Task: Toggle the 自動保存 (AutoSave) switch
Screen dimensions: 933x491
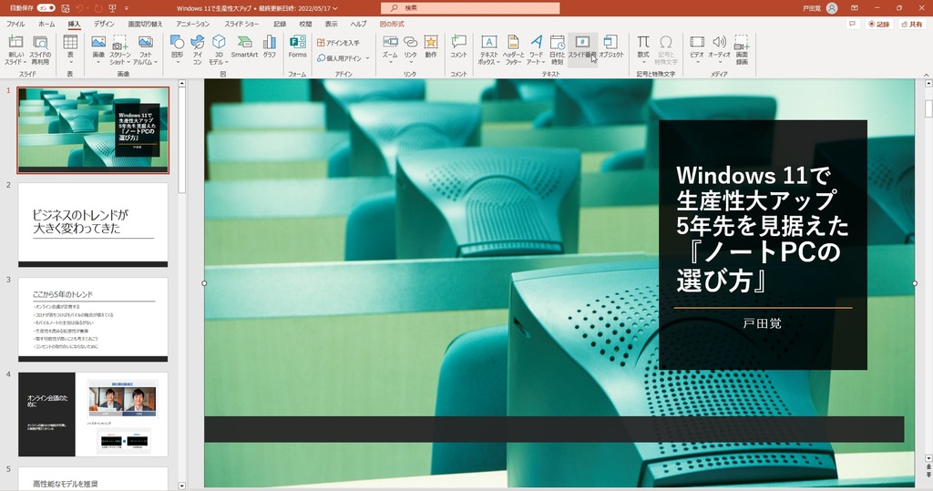Action: [46, 8]
